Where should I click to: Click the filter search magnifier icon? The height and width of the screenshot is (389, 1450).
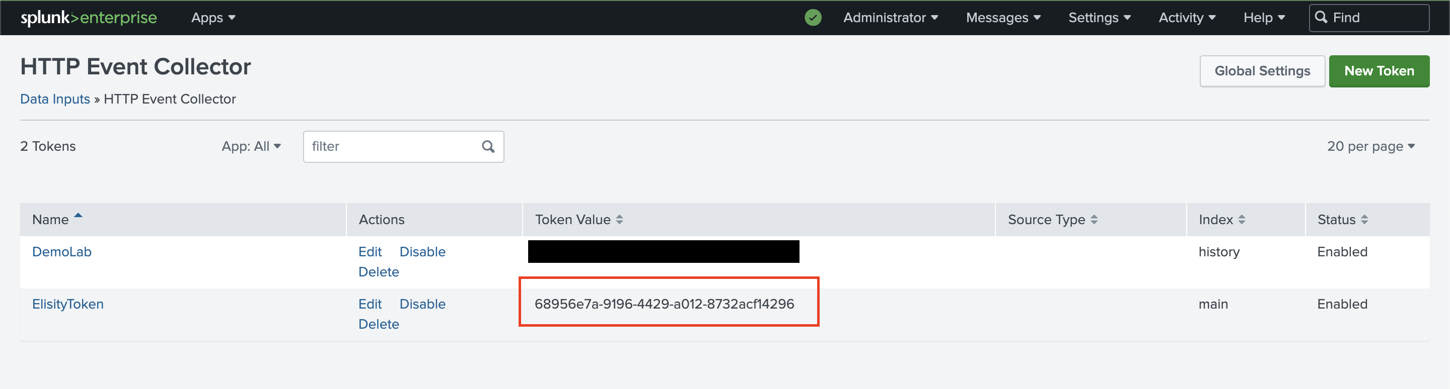[487, 147]
